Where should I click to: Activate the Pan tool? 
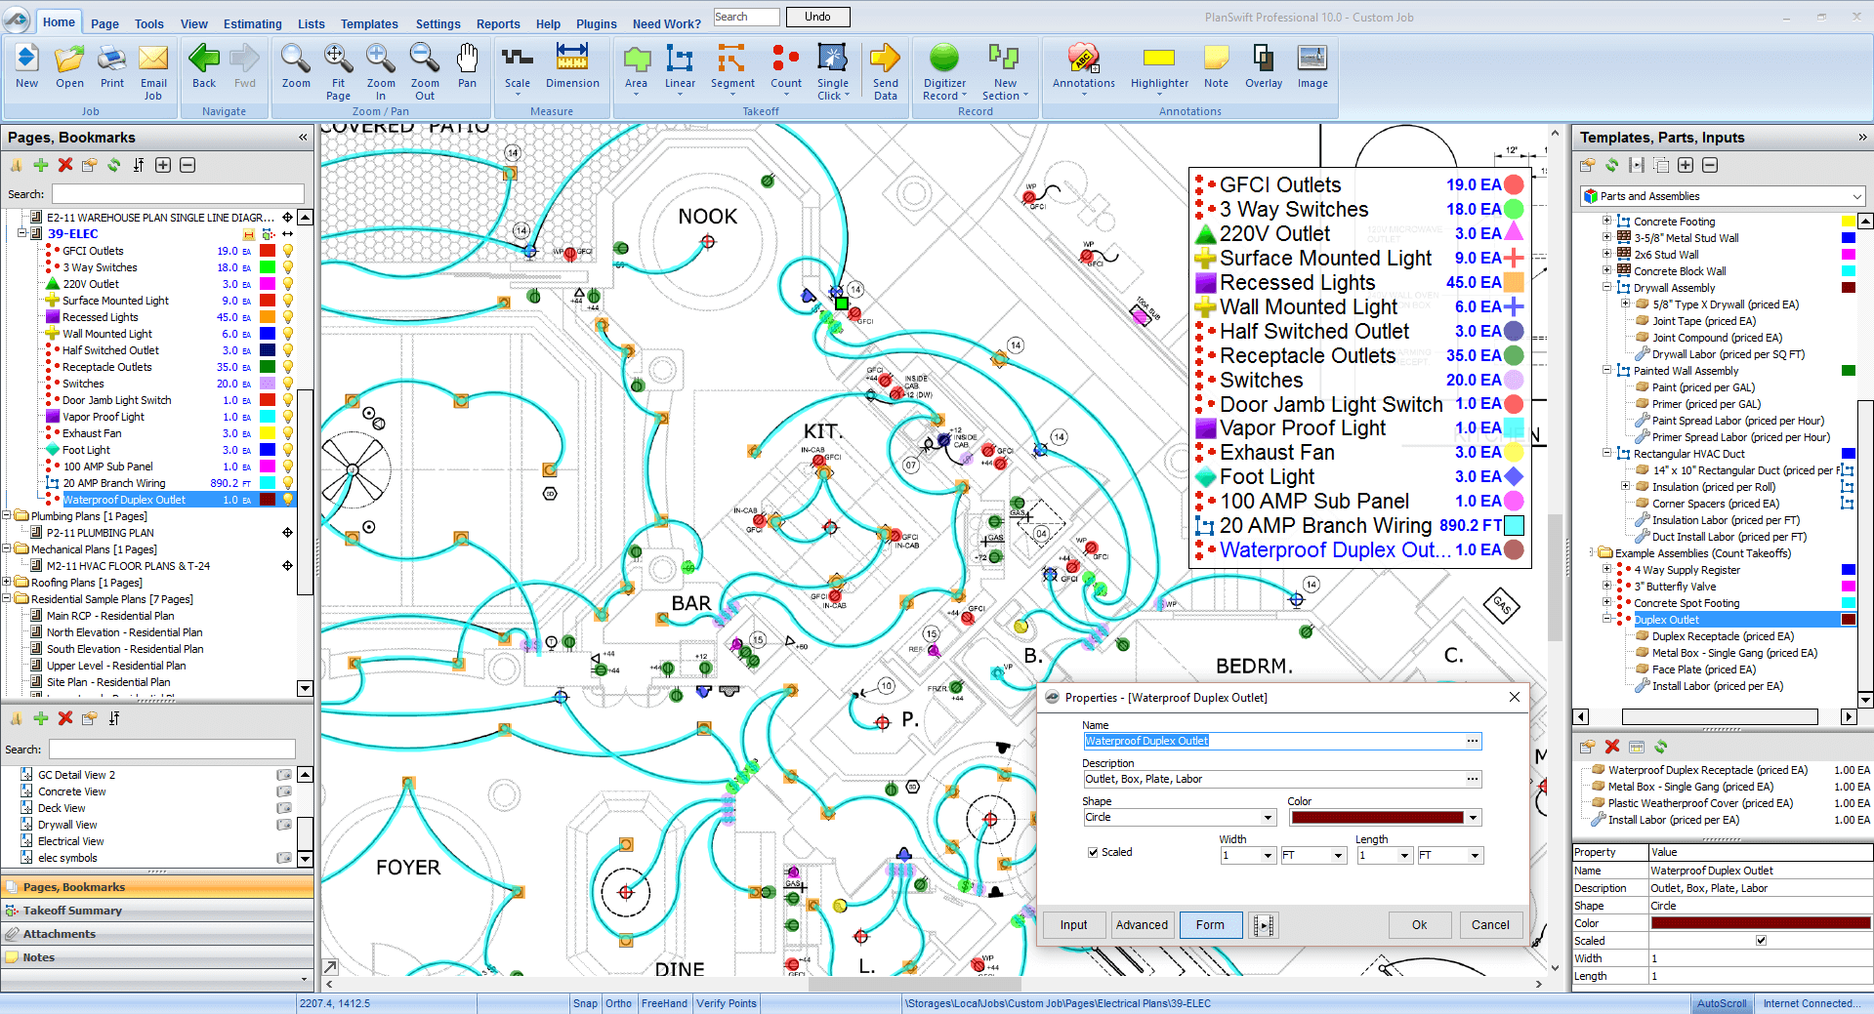467,66
